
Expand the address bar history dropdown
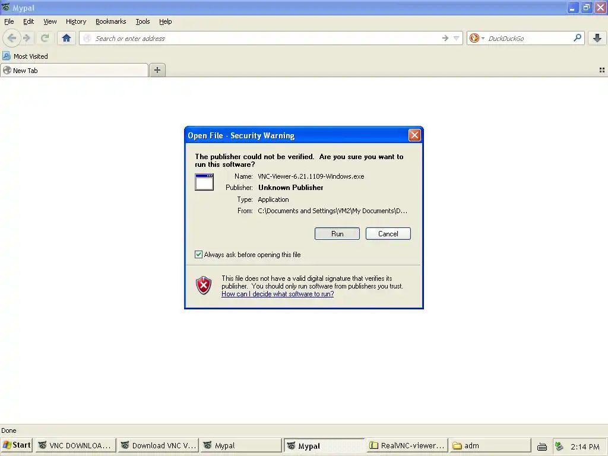tap(457, 38)
